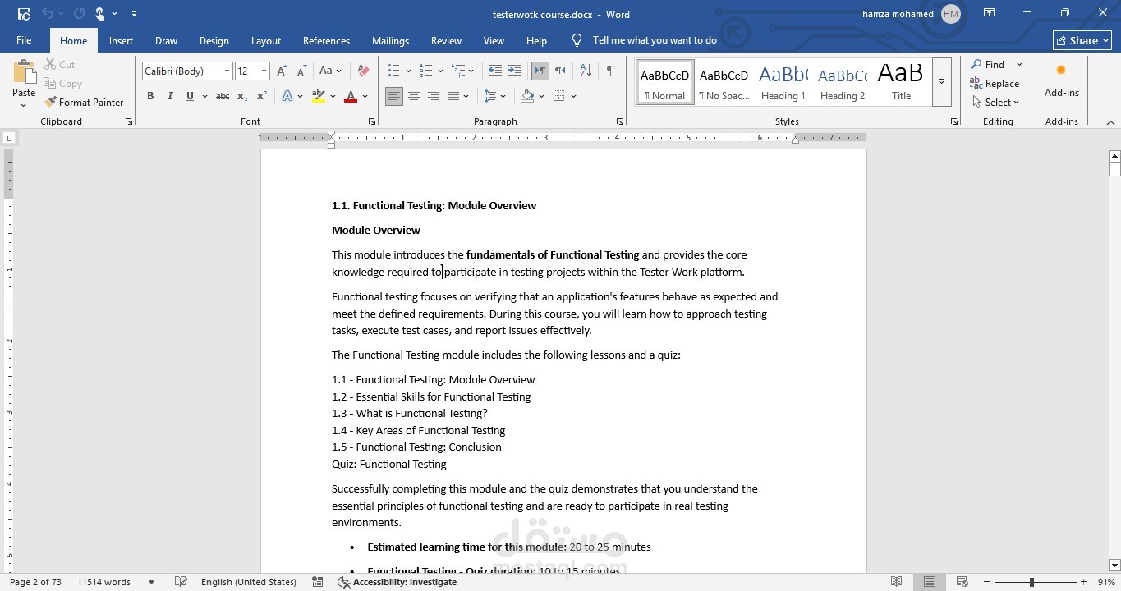
Task: Decrease font size with shrink icon
Action: pyautogui.click(x=301, y=71)
